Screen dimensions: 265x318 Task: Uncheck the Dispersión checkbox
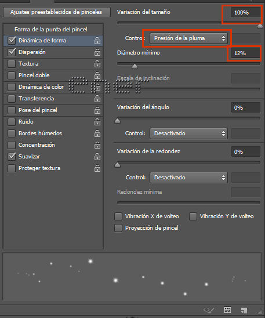(12, 52)
